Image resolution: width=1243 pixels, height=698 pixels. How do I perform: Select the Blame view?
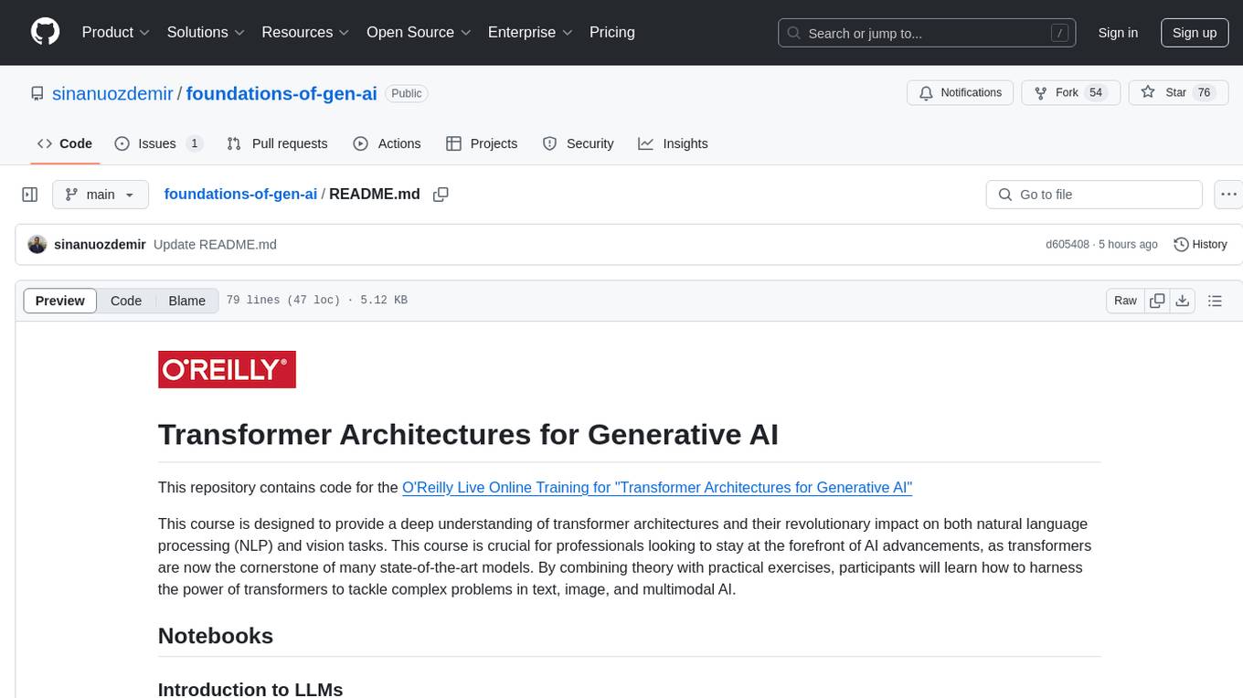[x=187, y=301]
